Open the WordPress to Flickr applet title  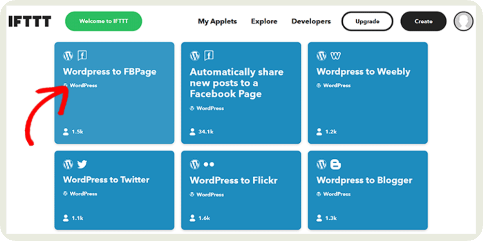[x=234, y=180]
